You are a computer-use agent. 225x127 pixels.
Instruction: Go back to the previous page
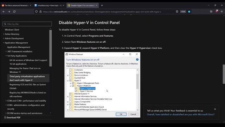(x=4, y=12)
